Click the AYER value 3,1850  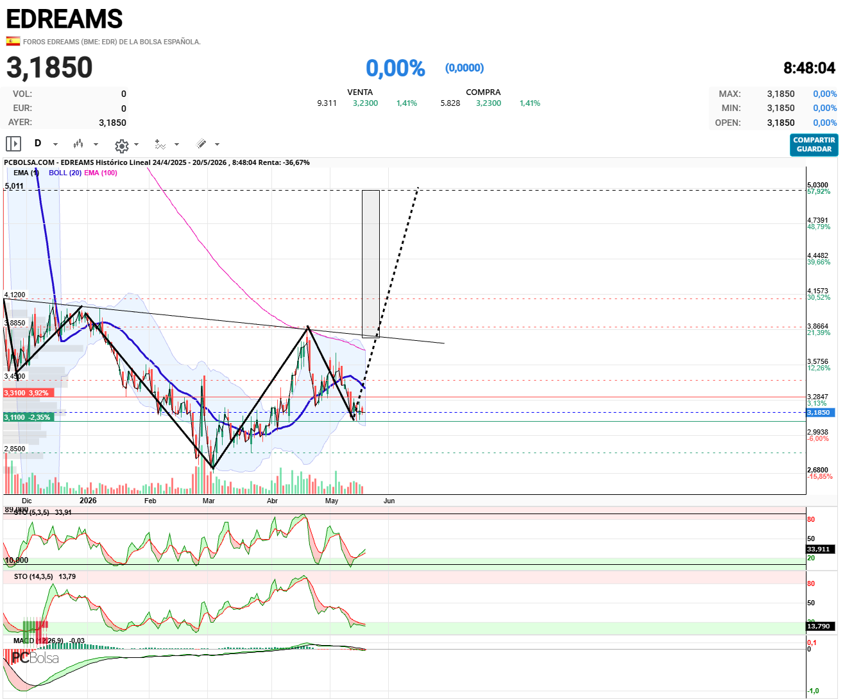[112, 123]
